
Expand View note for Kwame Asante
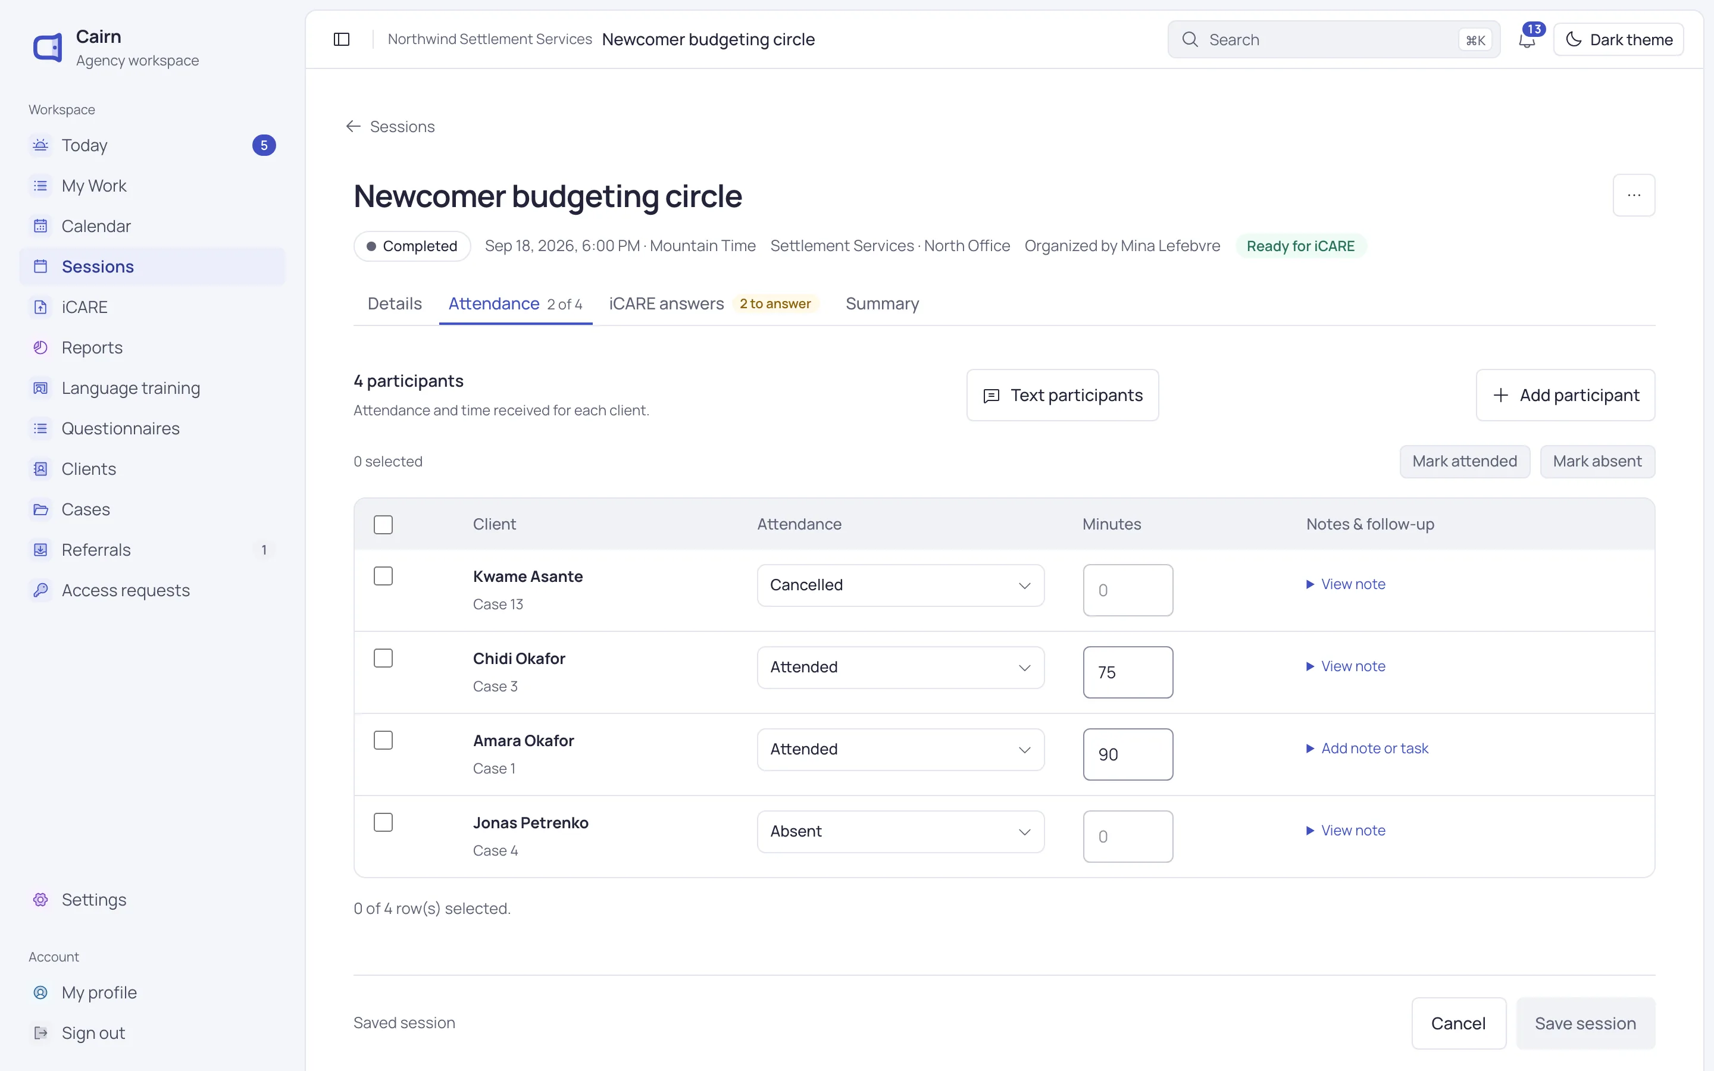point(1346,584)
